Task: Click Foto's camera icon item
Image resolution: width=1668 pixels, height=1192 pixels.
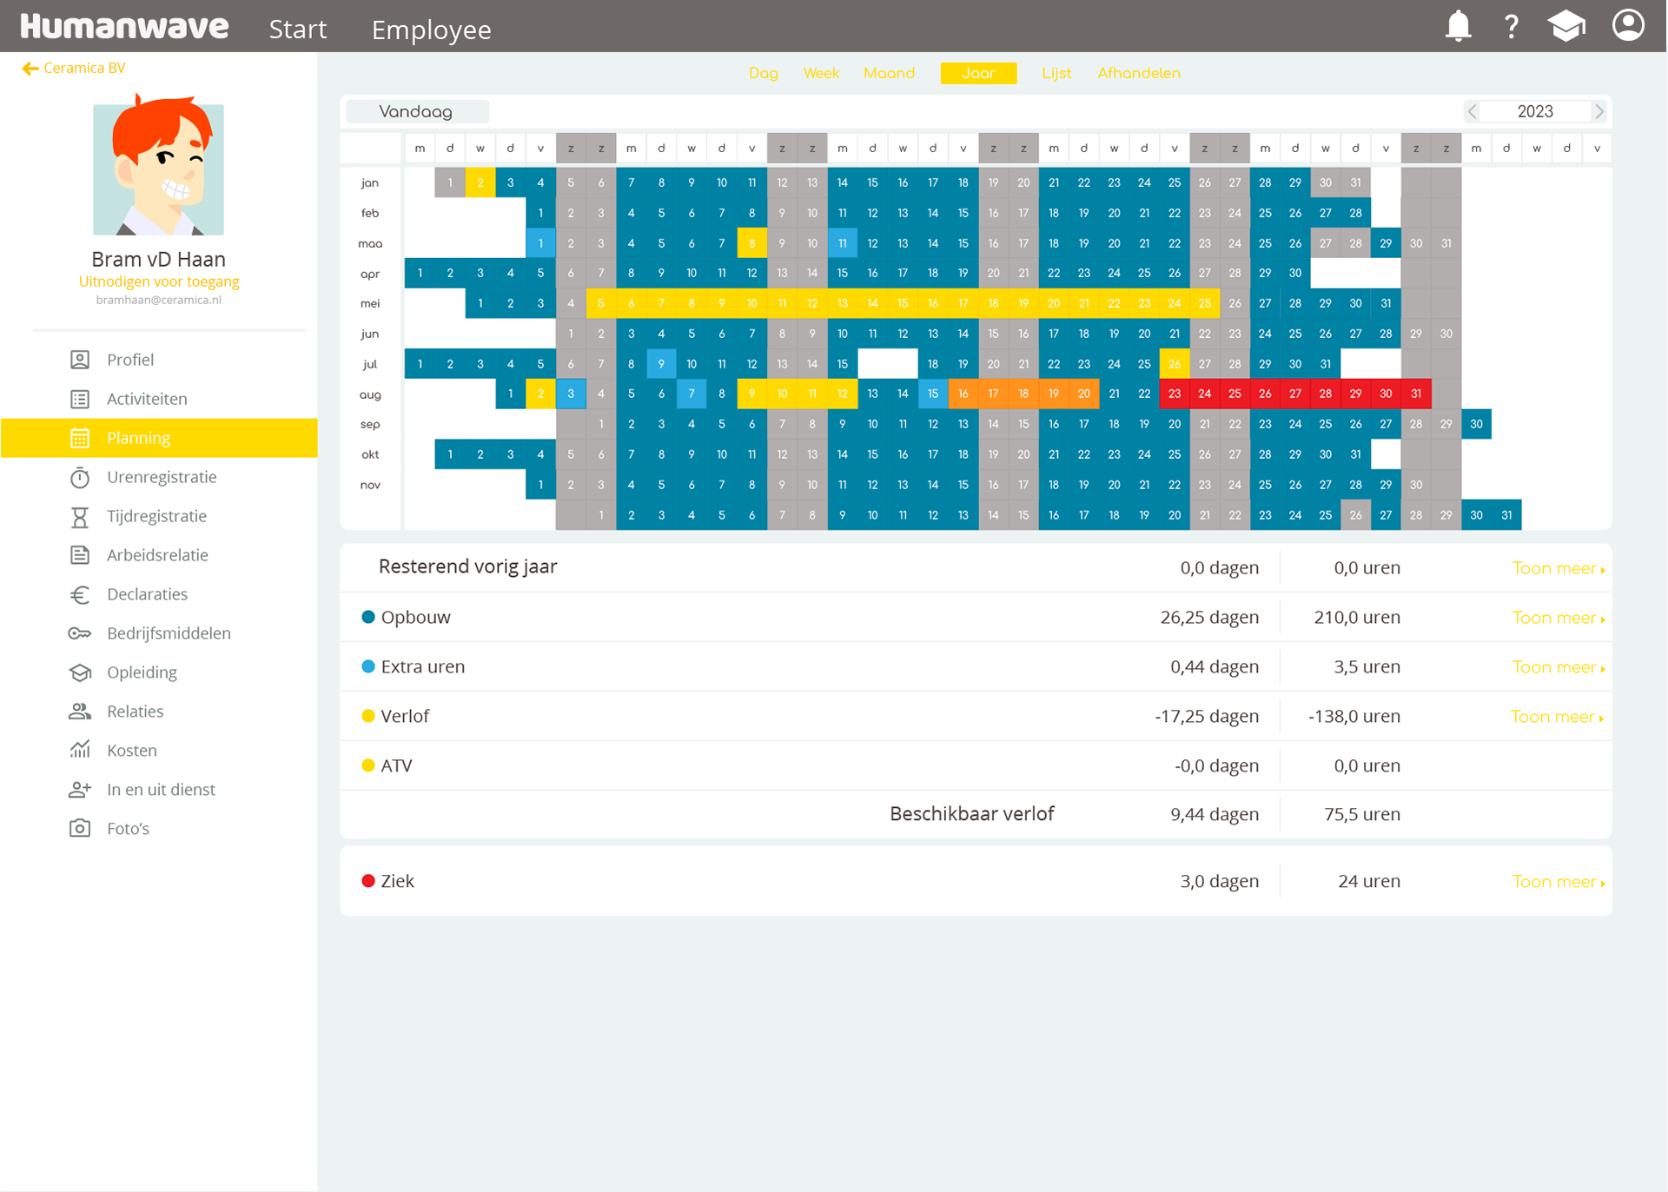Action: [x=128, y=829]
